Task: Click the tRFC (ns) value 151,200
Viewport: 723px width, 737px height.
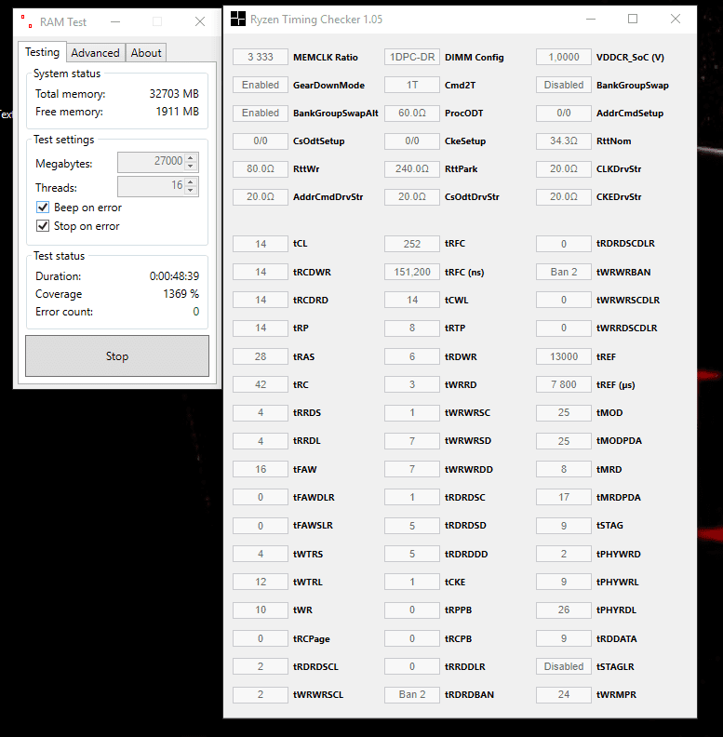Action: pyautogui.click(x=412, y=272)
